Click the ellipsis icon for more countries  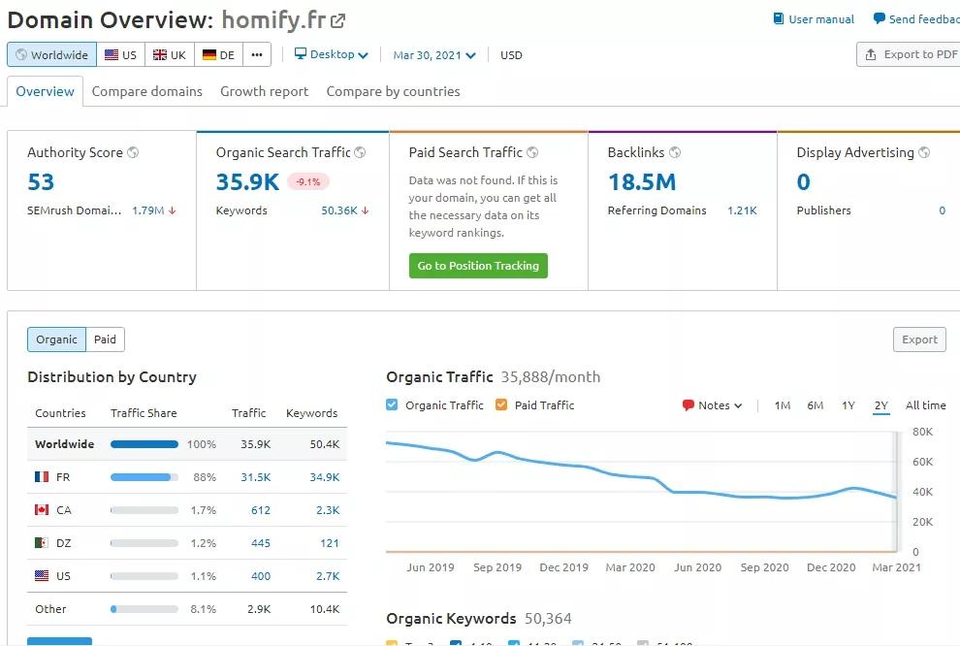[256, 54]
